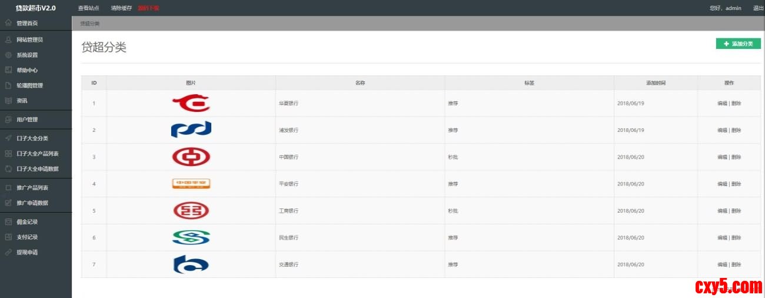Edit the 平安银行 row
Viewport: 765px width, 298px height.
722,184
